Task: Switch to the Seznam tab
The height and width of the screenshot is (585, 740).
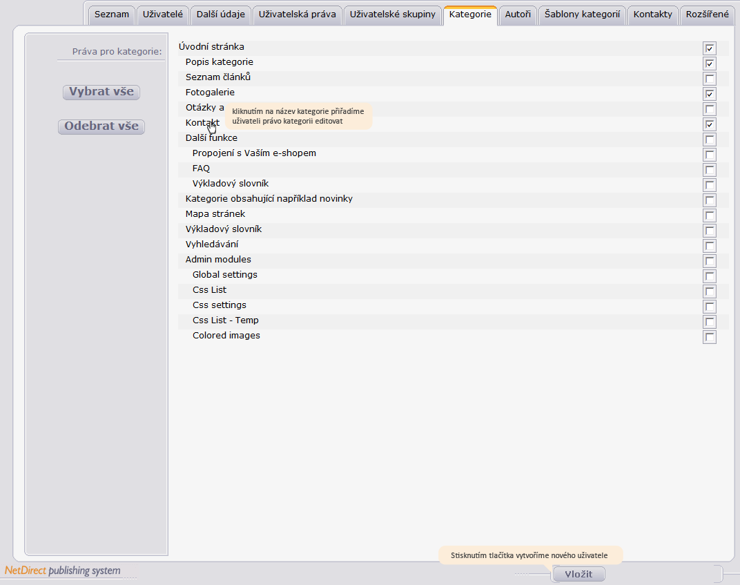Action: (x=112, y=15)
